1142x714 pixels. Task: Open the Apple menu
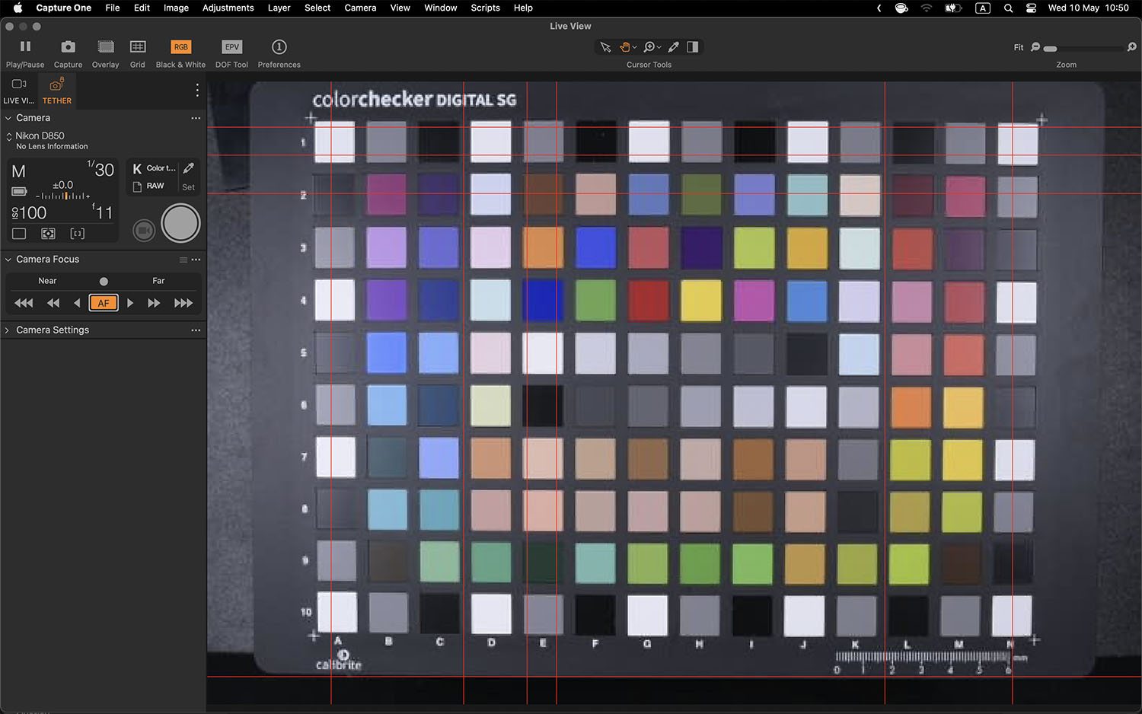(17, 8)
